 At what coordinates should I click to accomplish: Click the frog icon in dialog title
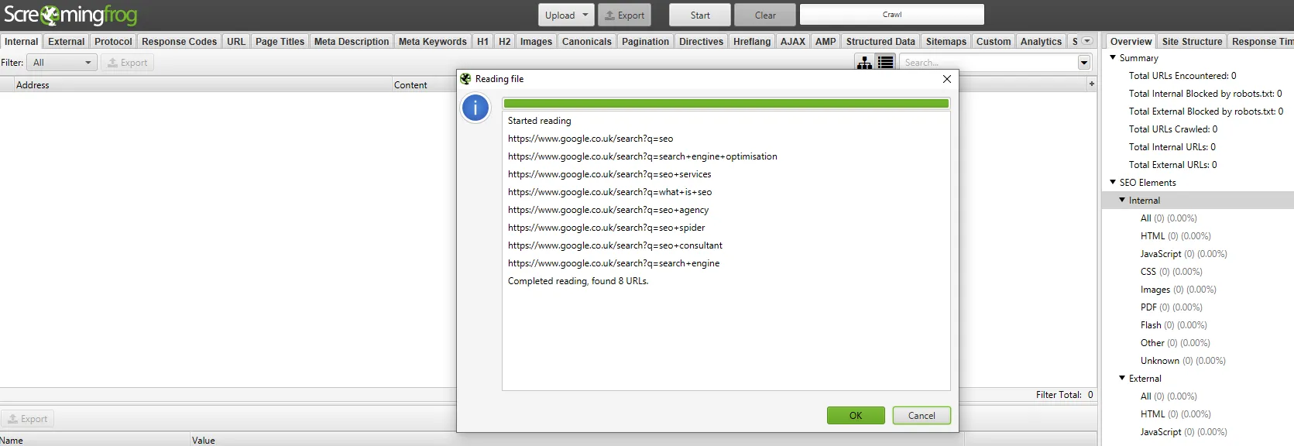(x=465, y=79)
